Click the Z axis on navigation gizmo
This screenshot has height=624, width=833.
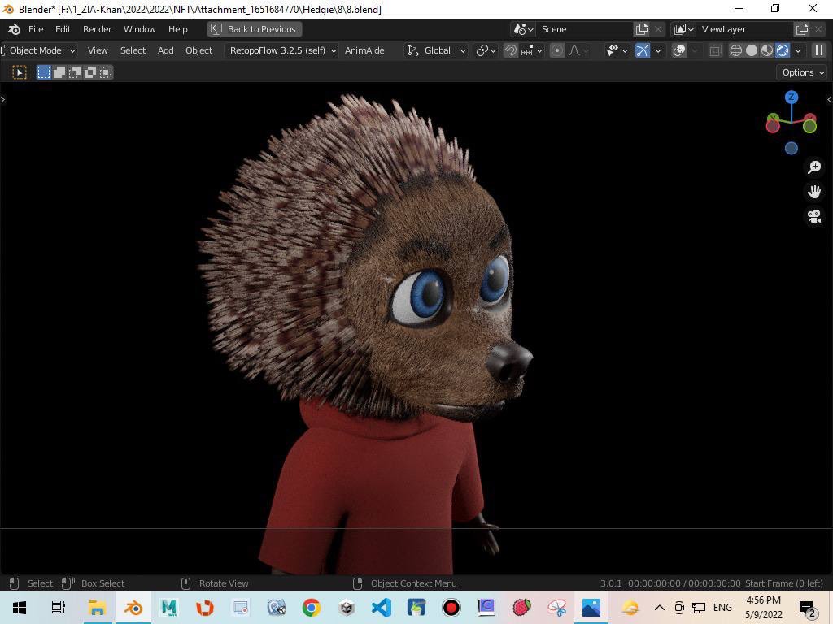[x=791, y=97]
